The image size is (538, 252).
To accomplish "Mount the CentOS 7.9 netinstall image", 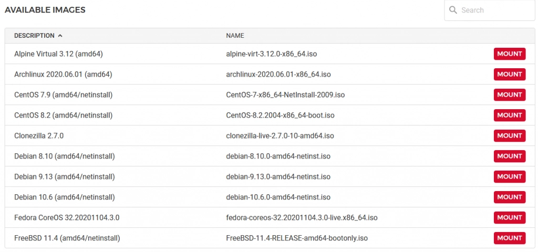I will click(x=509, y=94).
